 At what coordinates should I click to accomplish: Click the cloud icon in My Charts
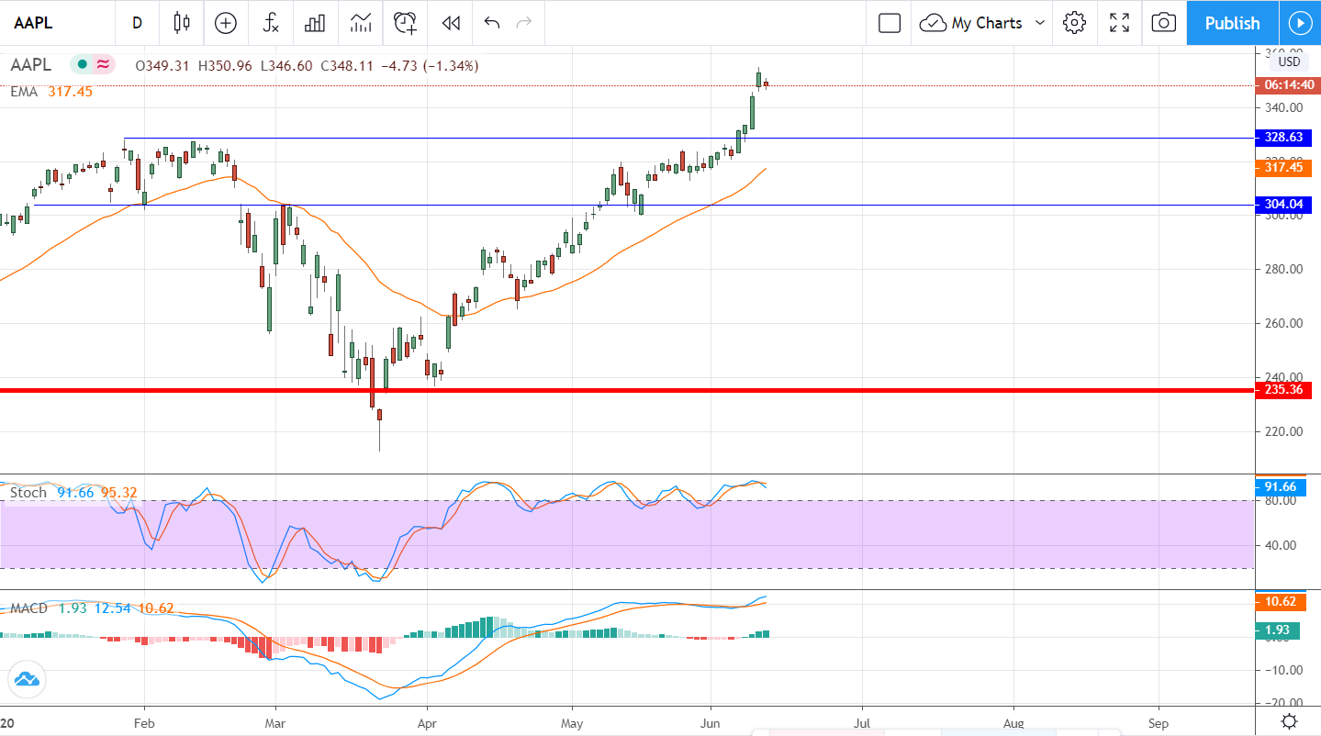[x=933, y=23]
